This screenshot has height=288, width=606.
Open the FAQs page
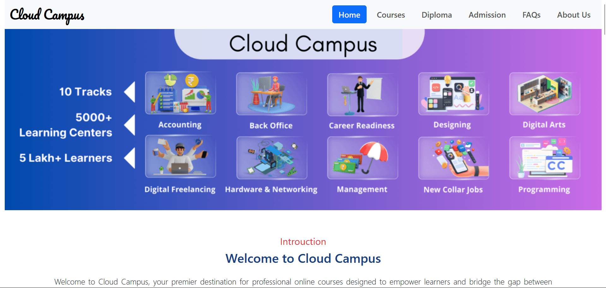click(x=531, y=14)
